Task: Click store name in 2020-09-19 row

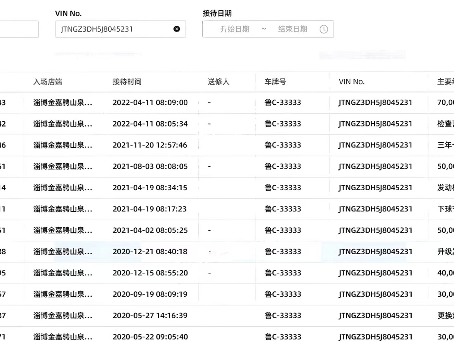Action: point(63,294)
